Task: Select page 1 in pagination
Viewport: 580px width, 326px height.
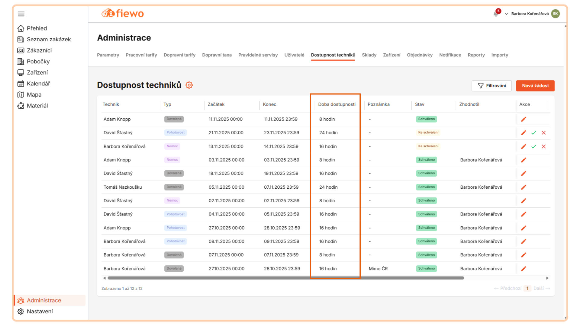Action: coord(527,288)
